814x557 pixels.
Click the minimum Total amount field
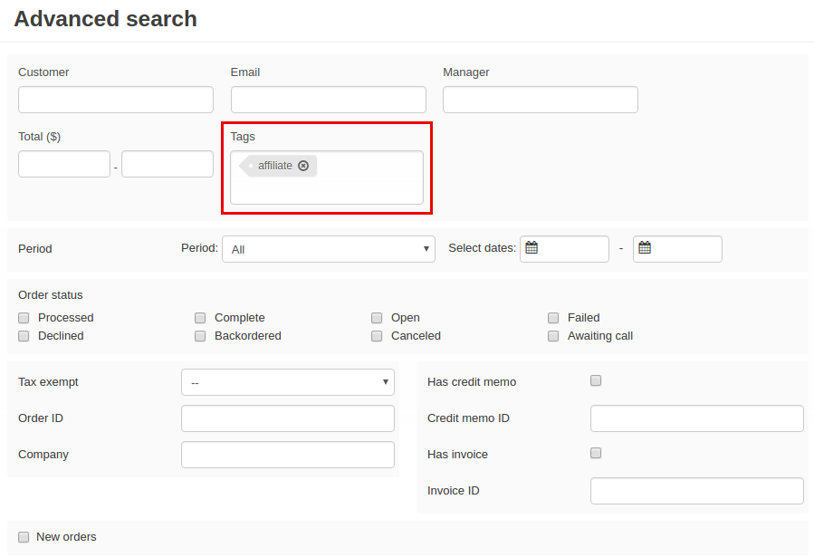point(64,164)
